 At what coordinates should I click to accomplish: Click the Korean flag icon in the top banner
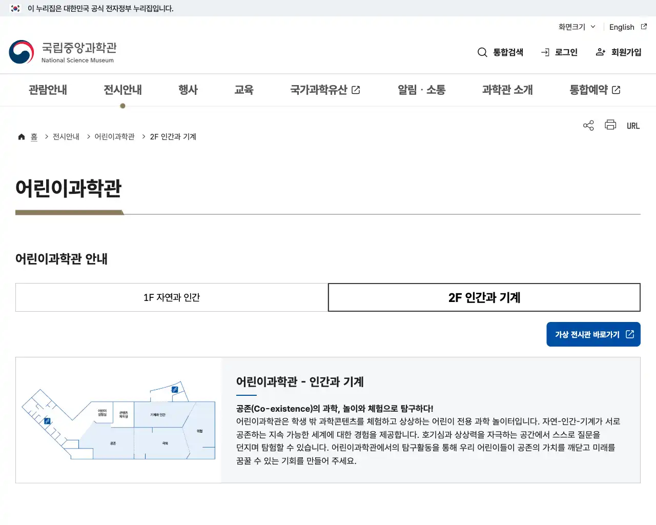pyautogui.click(x=14, y=8)
